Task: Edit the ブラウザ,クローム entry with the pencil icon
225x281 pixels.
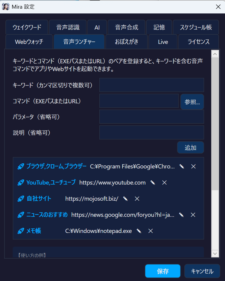Action: [x=182, y=167]
